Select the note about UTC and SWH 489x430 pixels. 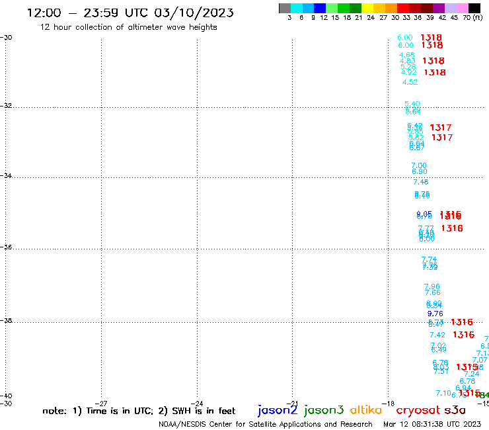[139, 411]
